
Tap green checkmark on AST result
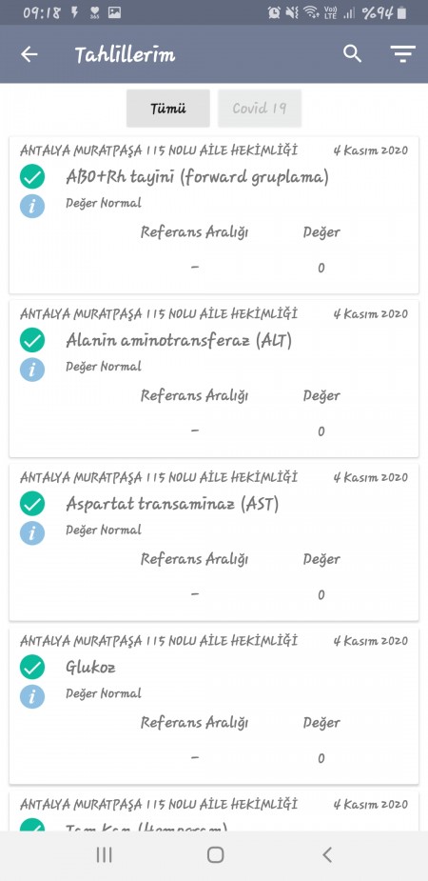point(32,504)
